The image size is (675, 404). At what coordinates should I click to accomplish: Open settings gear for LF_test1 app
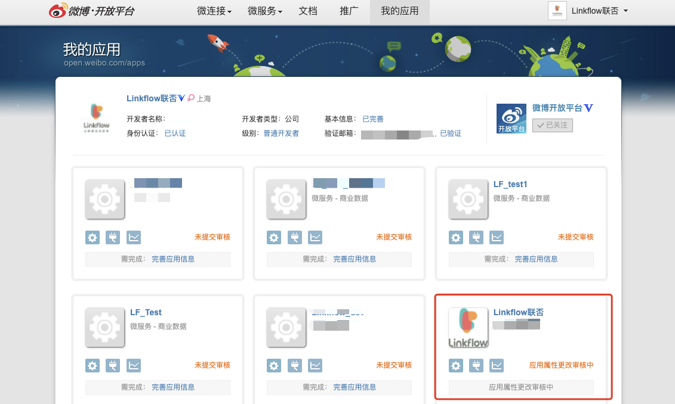pos(456,237)
